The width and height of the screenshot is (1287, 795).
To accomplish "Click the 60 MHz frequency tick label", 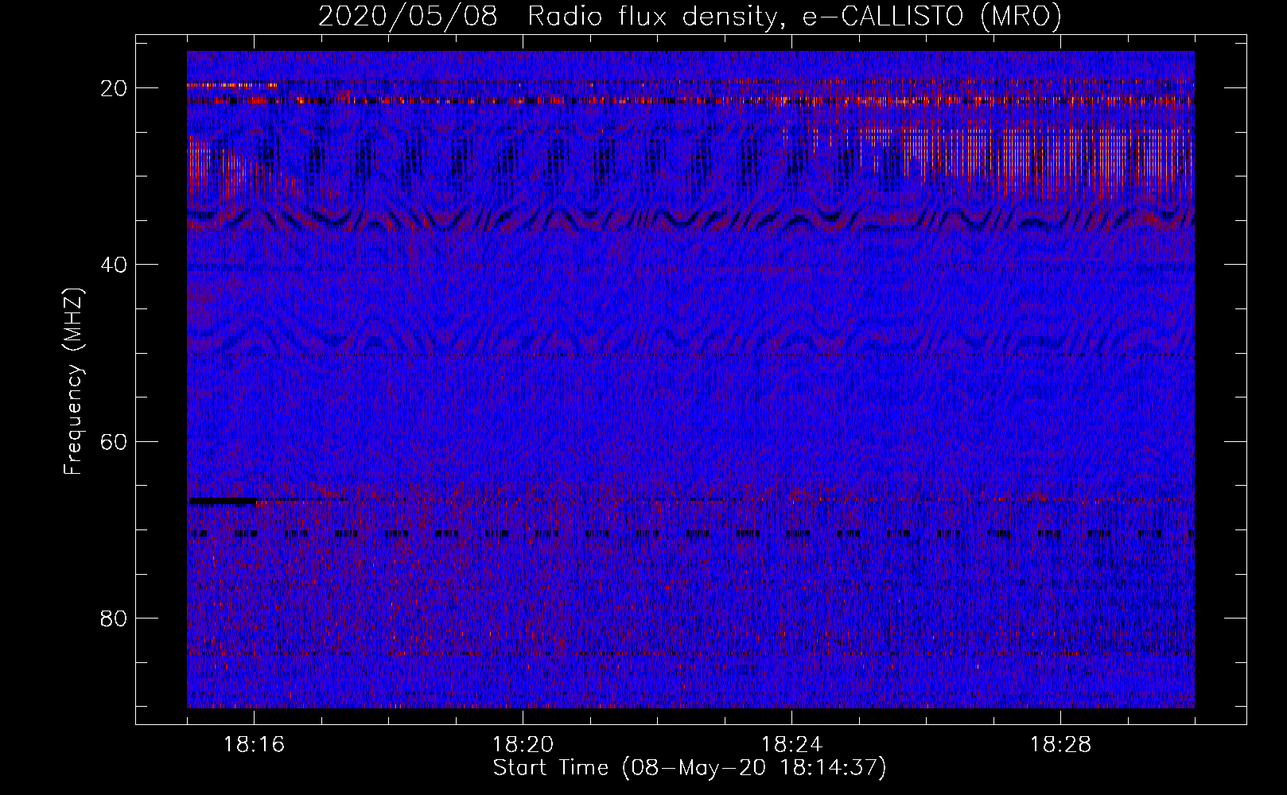I will coord(114,441).
